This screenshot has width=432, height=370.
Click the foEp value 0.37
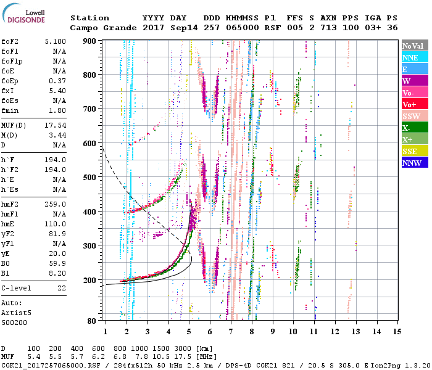57,81
